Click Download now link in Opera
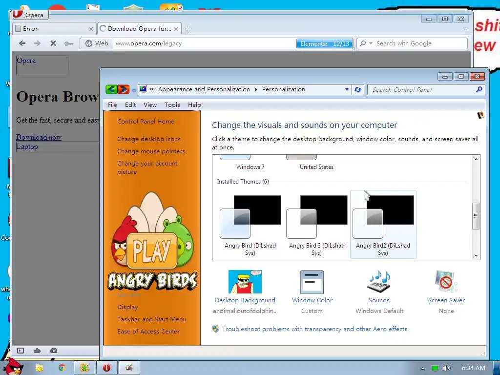 pos(39,137)
